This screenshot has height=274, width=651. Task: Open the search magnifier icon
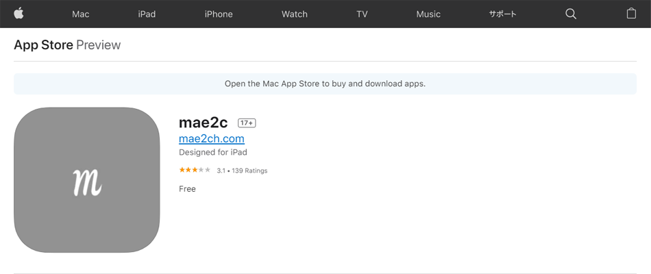571,14
